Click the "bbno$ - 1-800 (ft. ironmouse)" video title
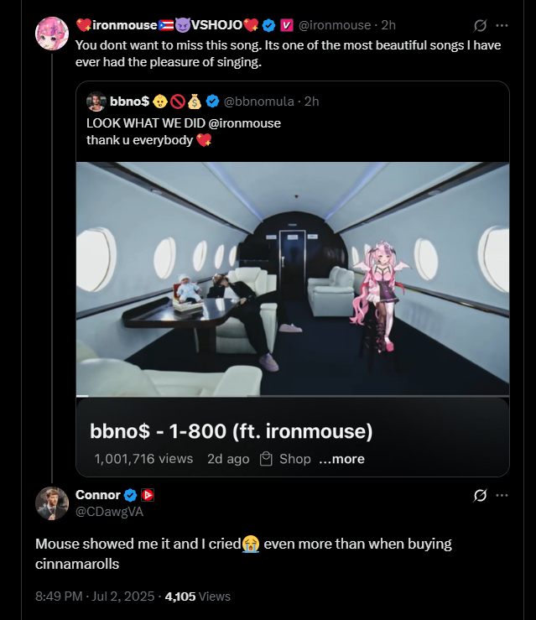 pos(231,431)
